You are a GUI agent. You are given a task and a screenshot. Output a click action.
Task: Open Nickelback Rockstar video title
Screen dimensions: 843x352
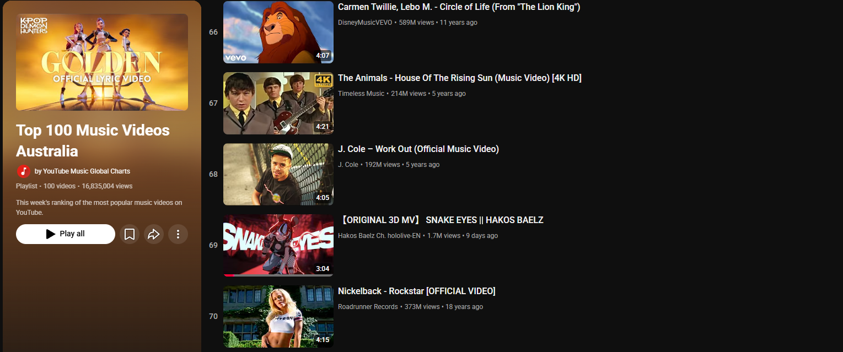[417, 291]
